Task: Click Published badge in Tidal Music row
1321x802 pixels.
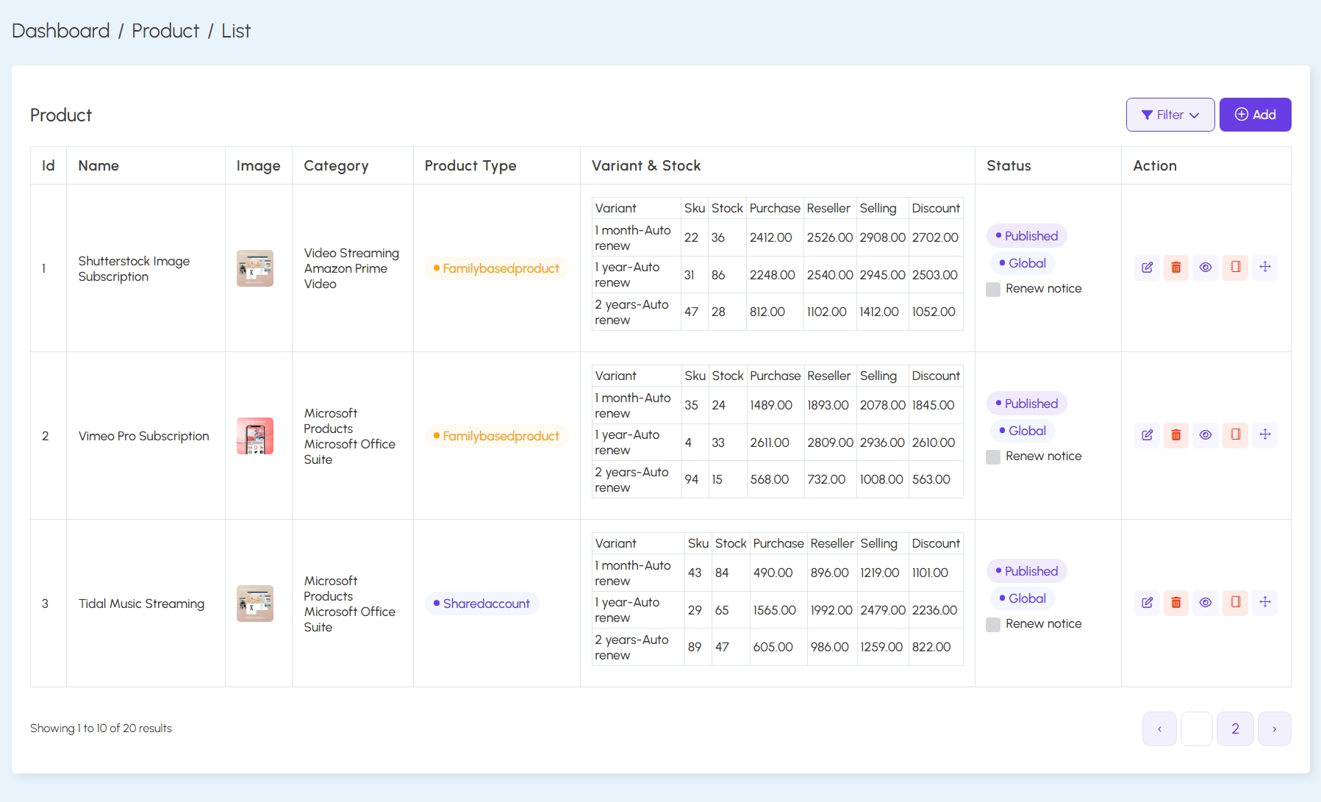Action: pos(1027,571)
